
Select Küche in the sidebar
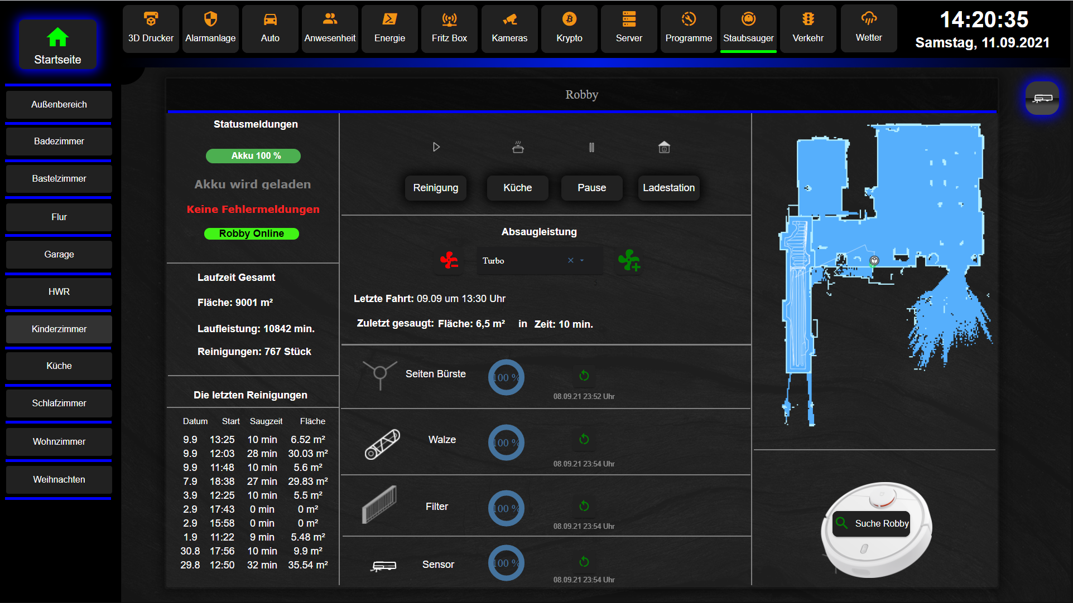pos(59,366)
